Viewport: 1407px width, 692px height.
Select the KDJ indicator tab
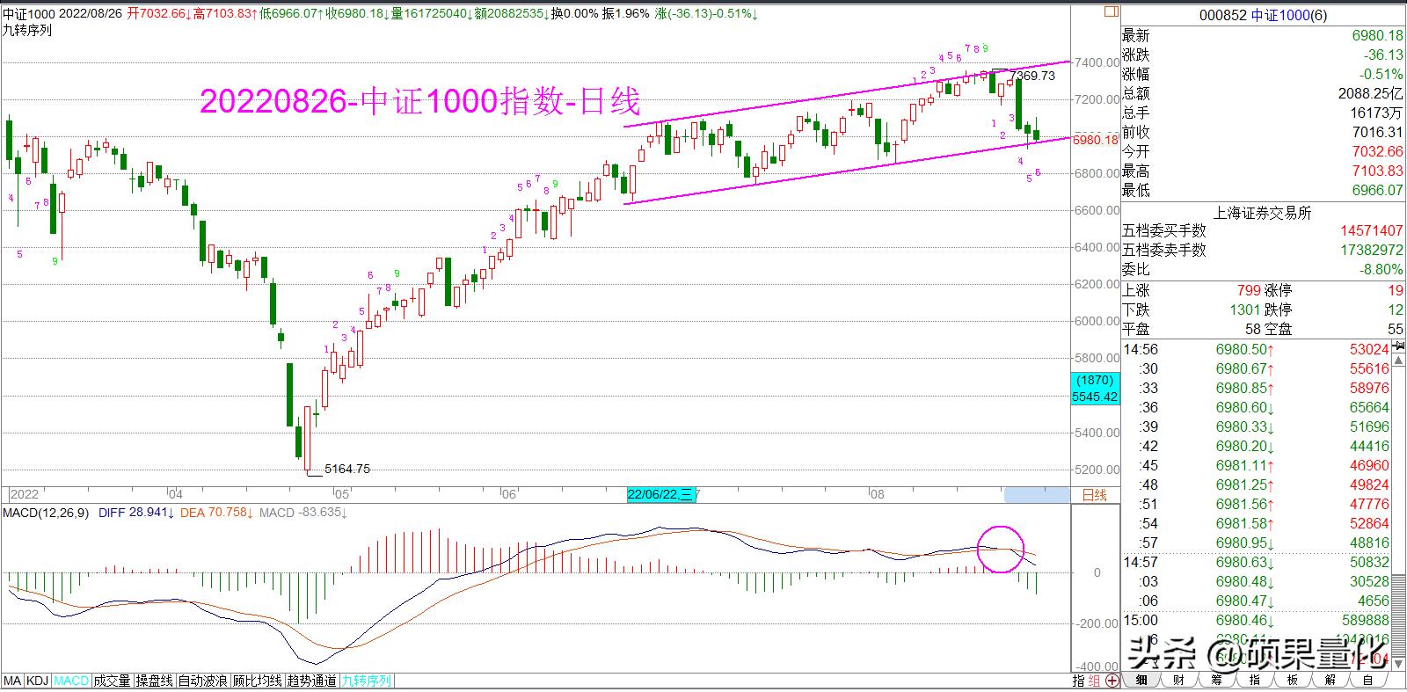point(37,681)
